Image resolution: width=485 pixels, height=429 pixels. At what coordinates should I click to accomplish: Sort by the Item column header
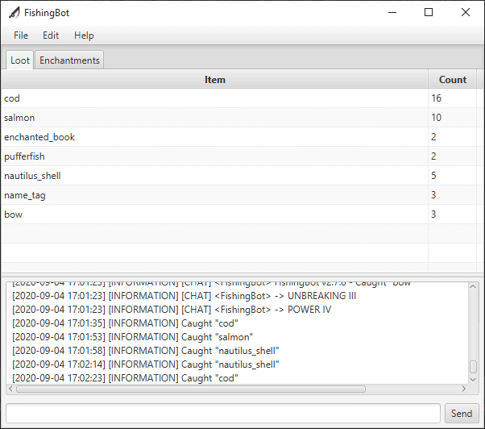click(x=214, y=80)
